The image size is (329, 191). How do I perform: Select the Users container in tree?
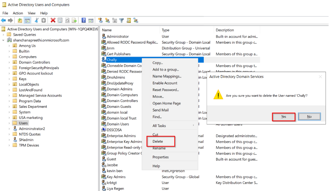23,123
